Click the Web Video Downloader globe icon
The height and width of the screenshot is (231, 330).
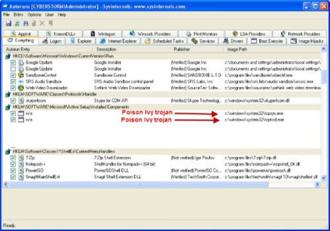(x=21, y=88)
